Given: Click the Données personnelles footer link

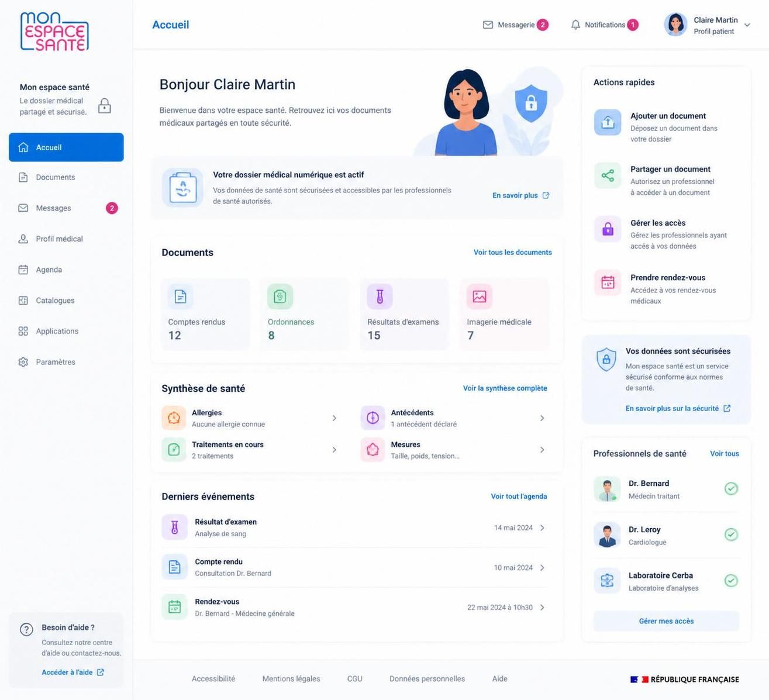Looking at the screenshot, I should tap(427, 679).
